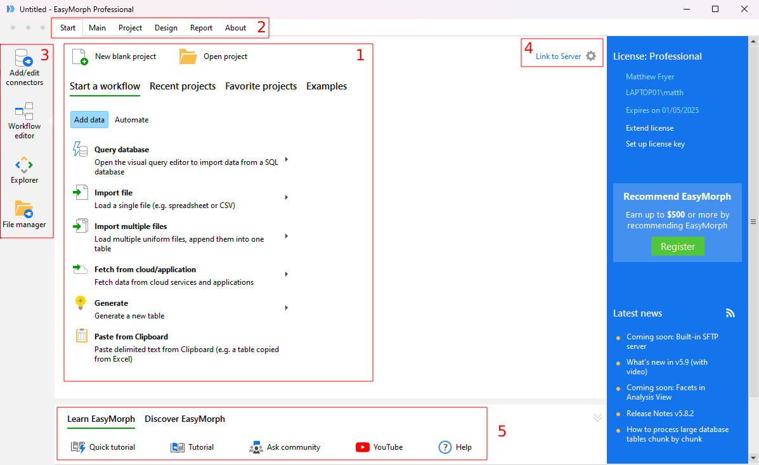759x465 pixels.
Task: Expand the Query database submenu arrow
Action: [287, 159]
